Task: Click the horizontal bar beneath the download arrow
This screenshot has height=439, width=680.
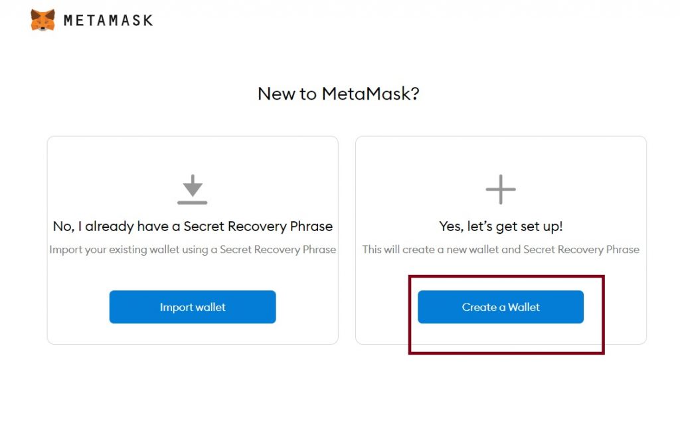Action: 192,203
